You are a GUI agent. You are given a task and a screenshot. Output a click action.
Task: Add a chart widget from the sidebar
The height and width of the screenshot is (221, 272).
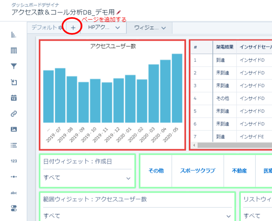[x=14, y=35]
